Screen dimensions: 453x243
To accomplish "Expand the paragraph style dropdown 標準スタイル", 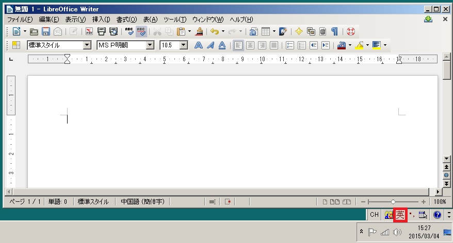I will 87,45.
